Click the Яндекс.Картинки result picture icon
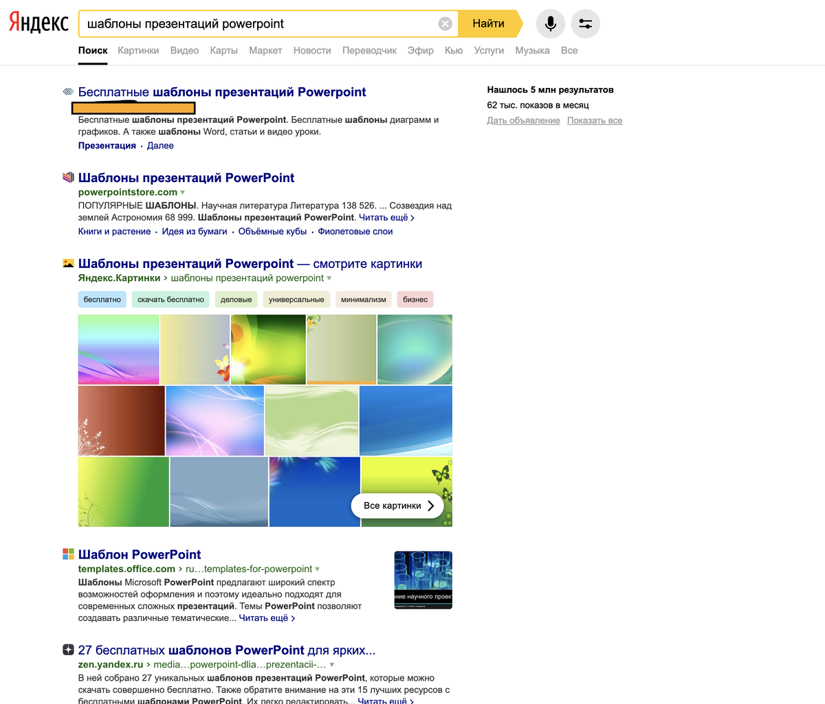825x704 pixels. [68, 264]
